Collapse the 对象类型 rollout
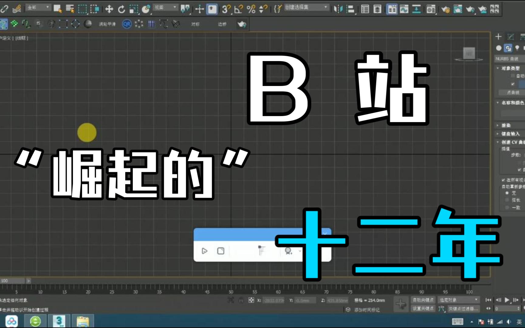The image size is (525, 328). click(510, 68)
